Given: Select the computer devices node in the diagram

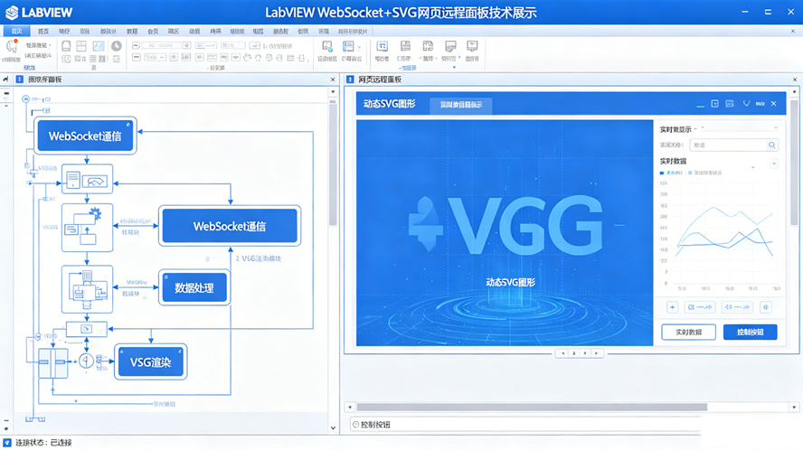Looking at the screenshot, I should click(87, 289).
